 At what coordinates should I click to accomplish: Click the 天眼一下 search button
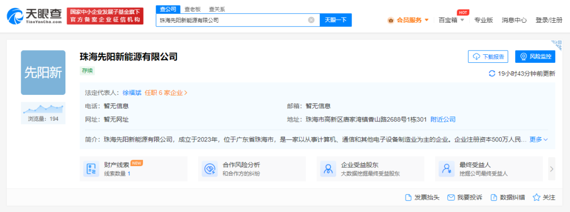tap(336, 20)
